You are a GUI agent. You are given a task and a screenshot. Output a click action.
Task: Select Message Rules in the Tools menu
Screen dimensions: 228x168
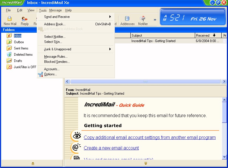point(56,57)
